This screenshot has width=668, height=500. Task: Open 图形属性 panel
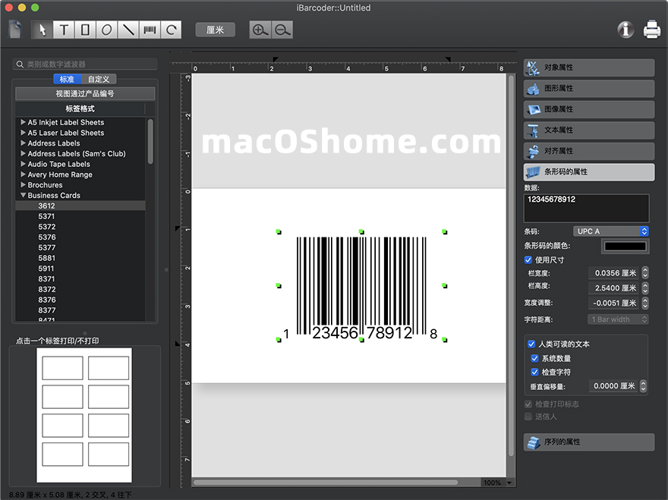pyautogui.click(x=589, y=89)
